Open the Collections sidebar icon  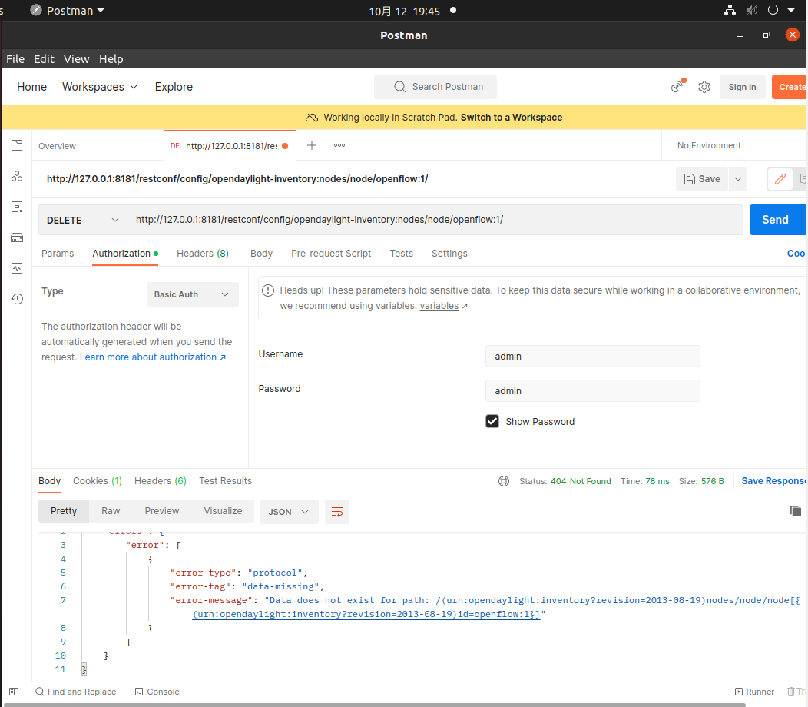pos(17,145)
